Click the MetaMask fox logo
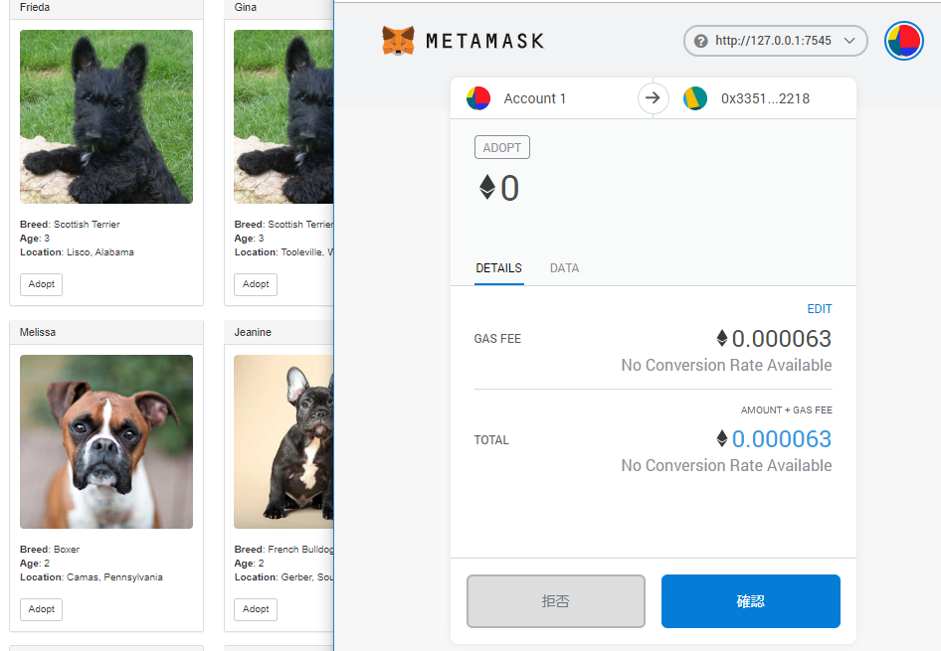Viewport: 941px width, 651px height. pos(398,41)
